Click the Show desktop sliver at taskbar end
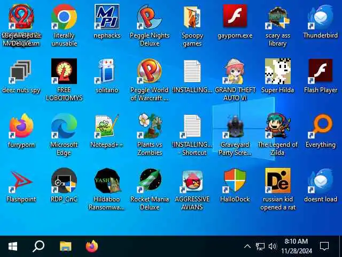The width and height of the screenshot is (342, 257). coord(340,246)
